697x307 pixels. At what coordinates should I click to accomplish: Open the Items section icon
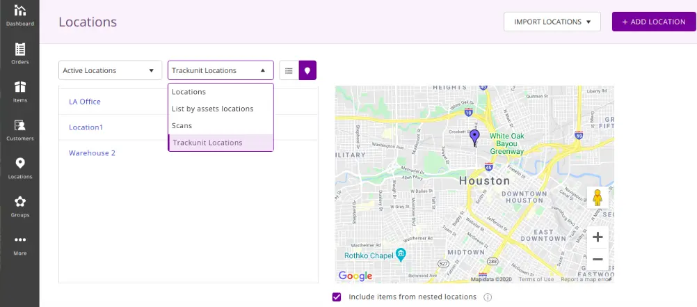coord(19,91)
